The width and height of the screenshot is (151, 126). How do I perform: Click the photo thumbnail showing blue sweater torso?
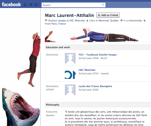click(x=98, y=35)
